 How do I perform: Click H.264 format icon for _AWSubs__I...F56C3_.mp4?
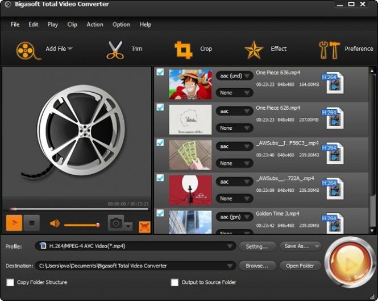coord(333,153)
